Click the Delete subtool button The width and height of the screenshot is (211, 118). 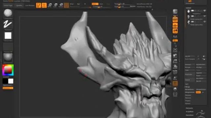pyautogui.click(x=190, y=80)
